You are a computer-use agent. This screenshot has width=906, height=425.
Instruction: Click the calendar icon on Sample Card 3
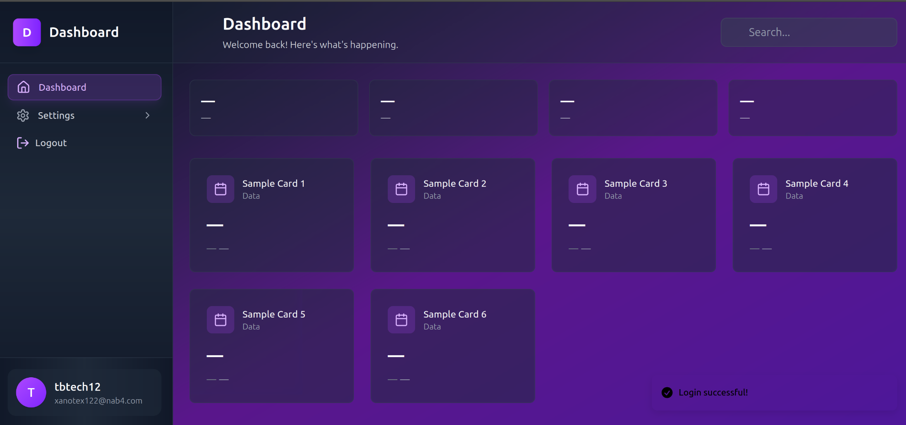pos(583,189)
